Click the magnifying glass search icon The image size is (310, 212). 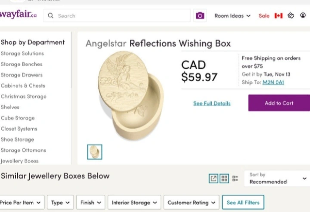(x=51, y=16)
